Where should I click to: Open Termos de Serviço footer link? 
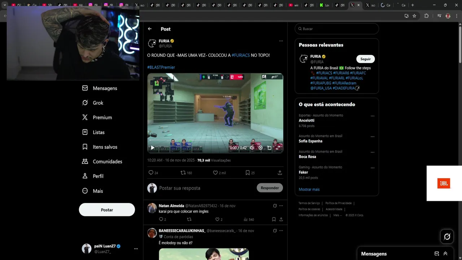click(309, 203)
